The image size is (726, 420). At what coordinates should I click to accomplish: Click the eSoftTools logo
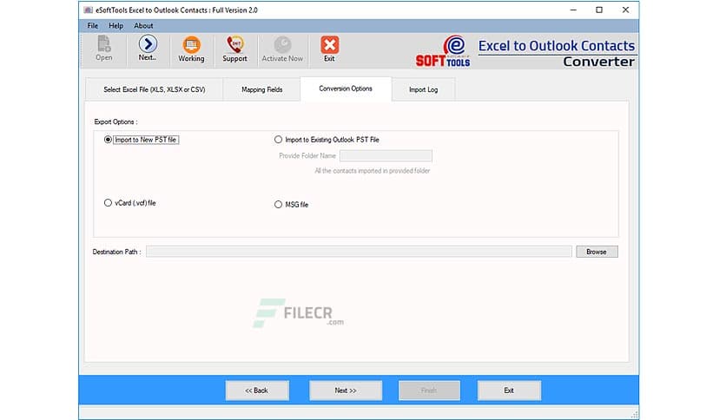(443, 51)
